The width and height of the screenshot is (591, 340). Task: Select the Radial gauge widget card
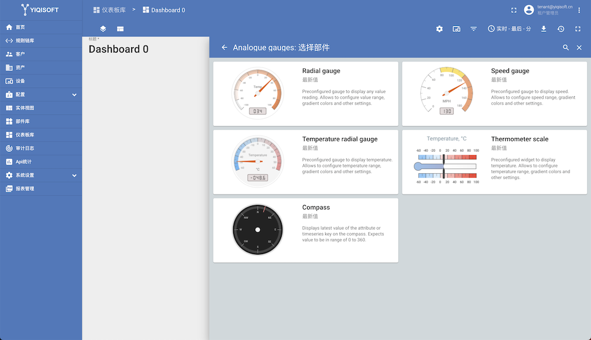(x=305, y=94)
